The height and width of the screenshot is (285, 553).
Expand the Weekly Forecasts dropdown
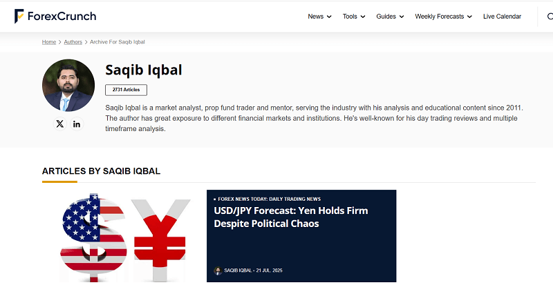pos(443,16)
